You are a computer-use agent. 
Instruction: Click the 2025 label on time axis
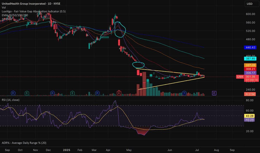point(66,150)
